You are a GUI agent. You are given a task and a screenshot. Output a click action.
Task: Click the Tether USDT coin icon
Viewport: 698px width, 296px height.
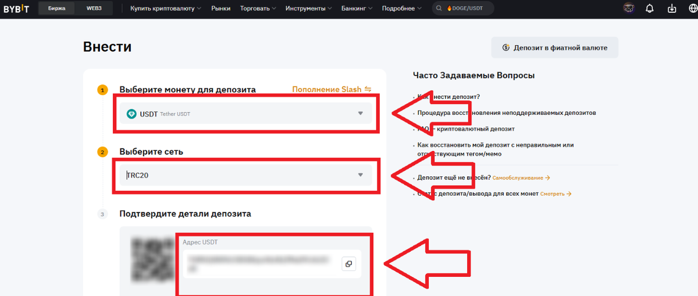[131, 114]
